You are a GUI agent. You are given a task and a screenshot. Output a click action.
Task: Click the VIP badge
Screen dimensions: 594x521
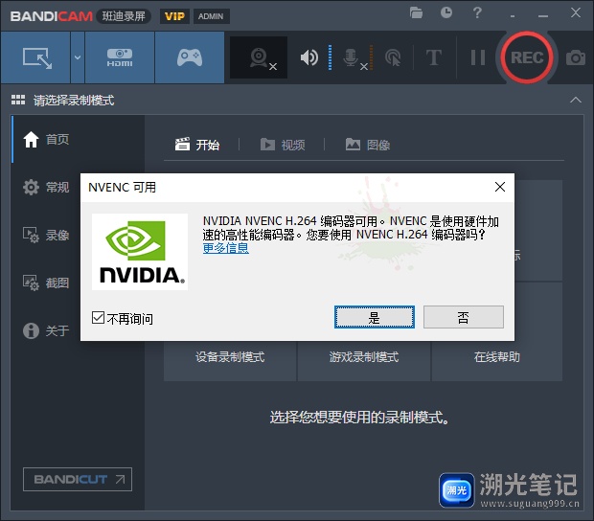[174, 16]
